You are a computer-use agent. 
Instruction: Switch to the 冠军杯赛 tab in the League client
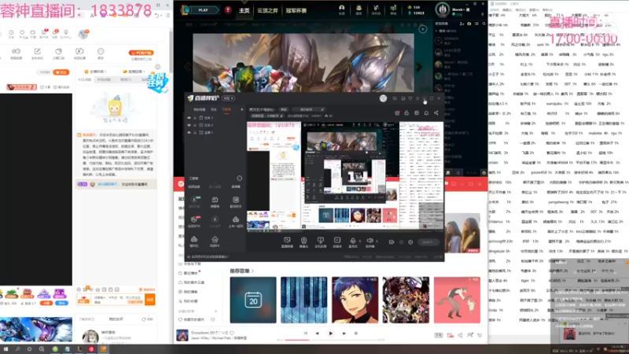point(296,10)
